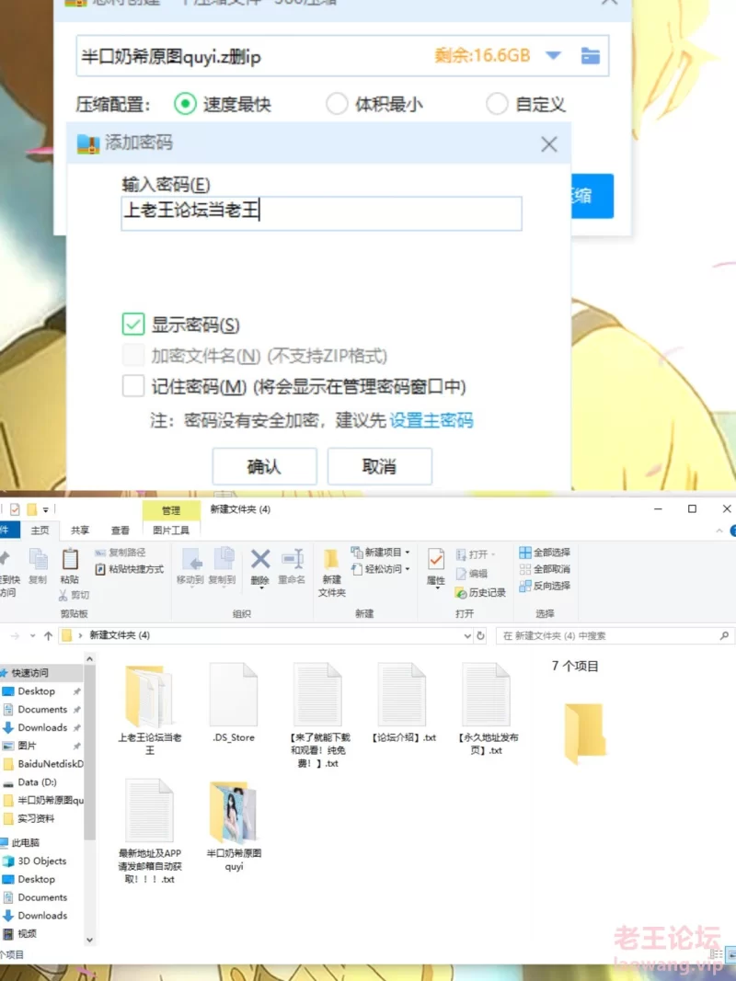Select the 体积最小 compression option
Image resolution: width=736 pixels, height=981 pixels.
(x=374, y=104)
